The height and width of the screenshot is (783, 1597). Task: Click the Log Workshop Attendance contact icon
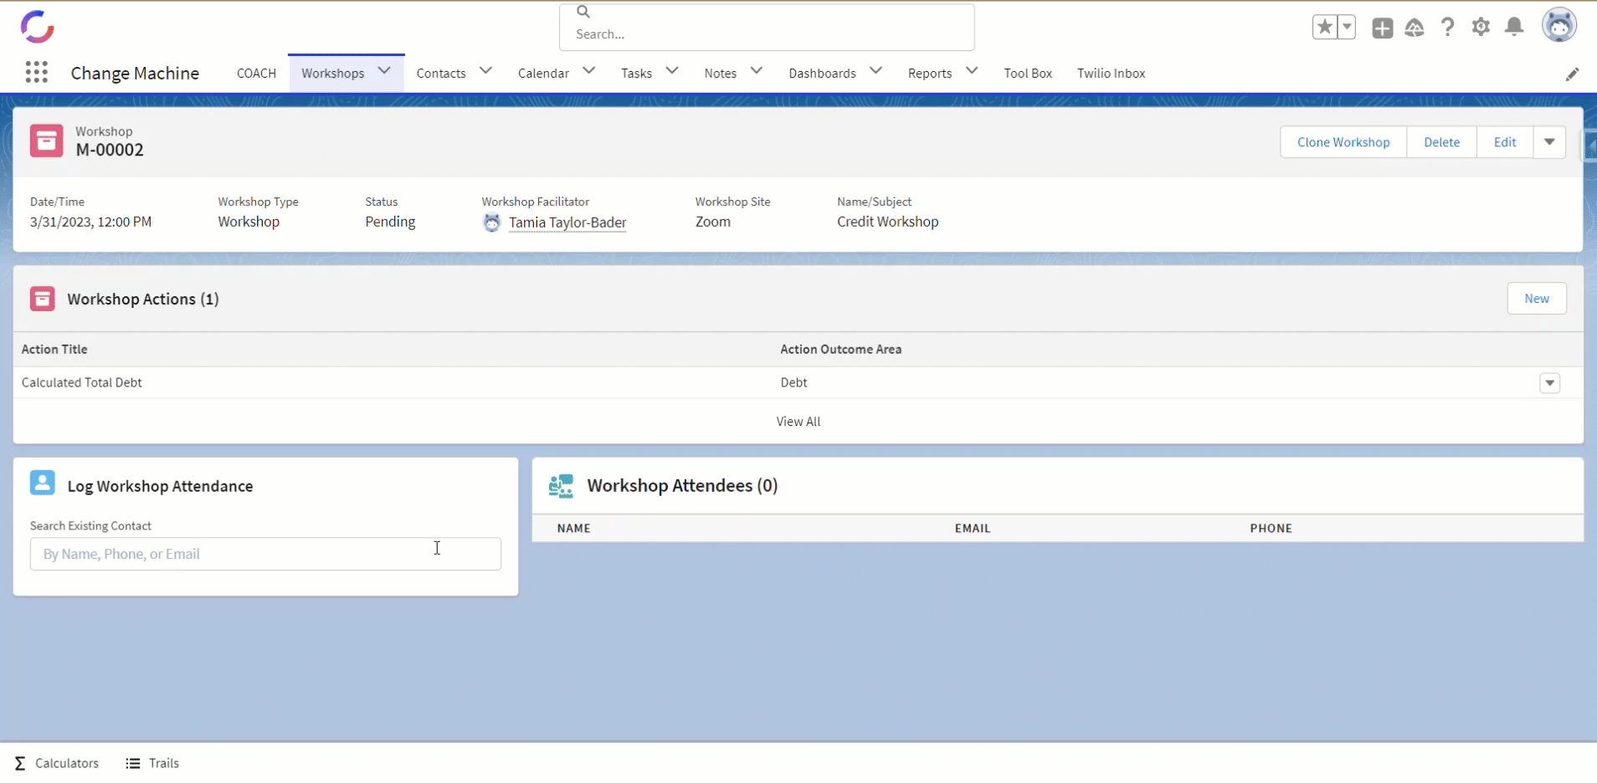(43, 483)
